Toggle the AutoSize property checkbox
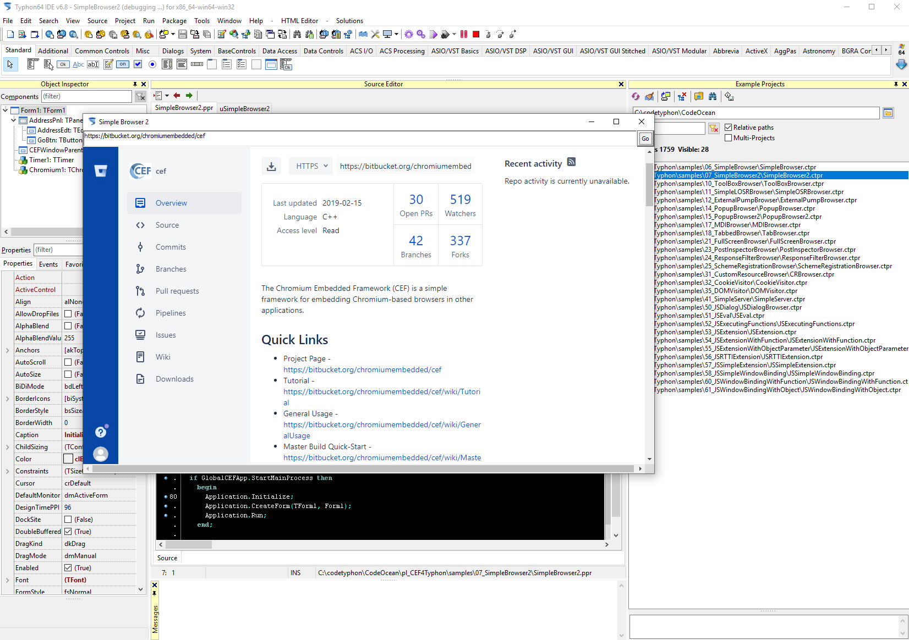Viewport: 909px width, 640px height. (x=68, y=374)
